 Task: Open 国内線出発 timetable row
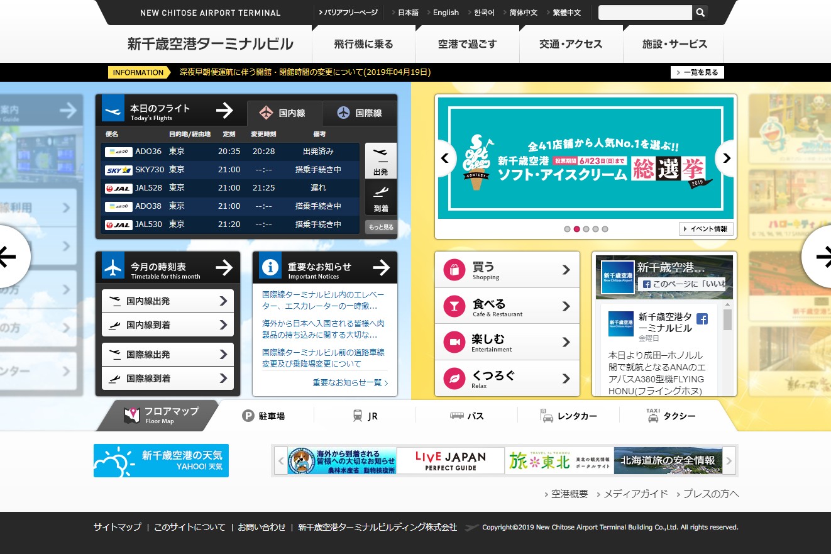[x=168, y=301]
